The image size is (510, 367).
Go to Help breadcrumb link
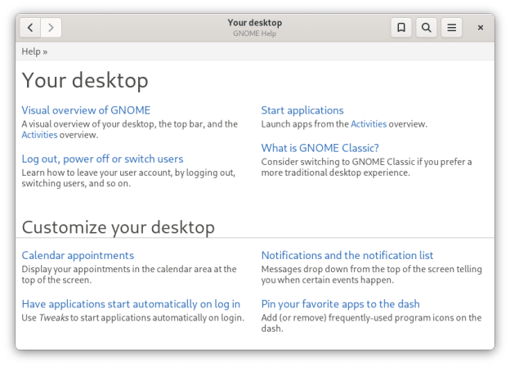pos(31,51)
